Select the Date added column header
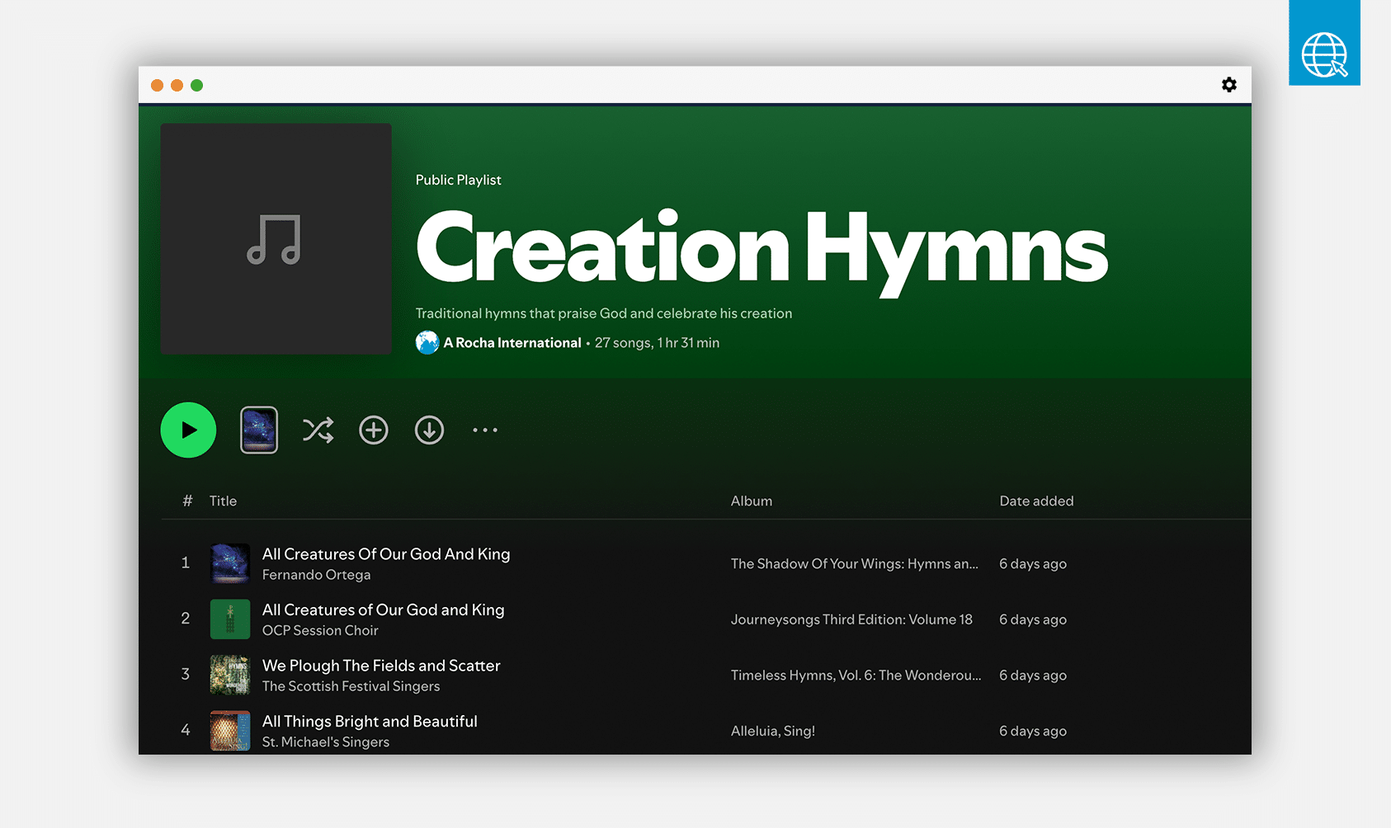The image size is (1391, 828). [1037, 501]
